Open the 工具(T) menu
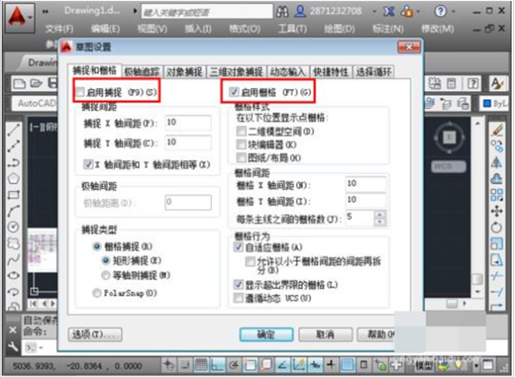 point(293,29)
